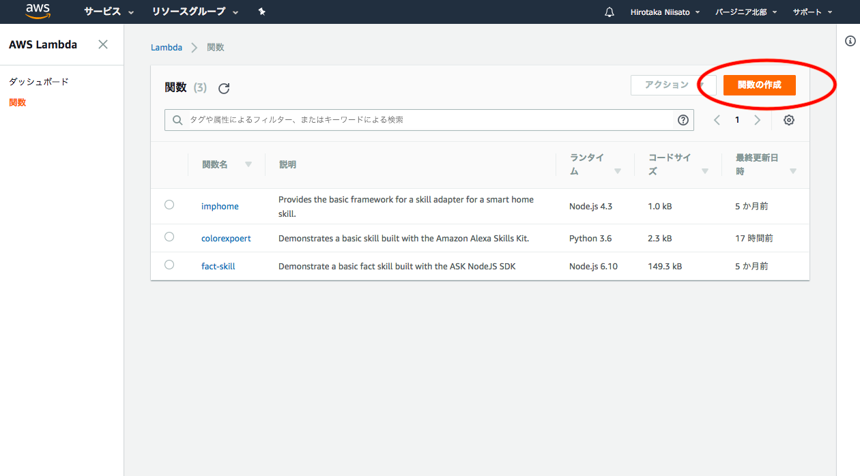
Task: Click the 関数 breadcrumb text
Action: [x=216, y=48]
